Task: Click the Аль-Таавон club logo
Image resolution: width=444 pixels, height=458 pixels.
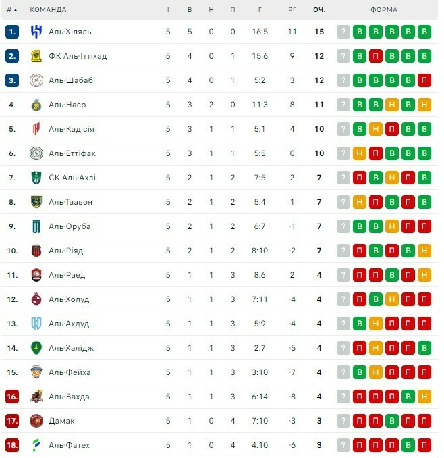Action: point(36,202)
